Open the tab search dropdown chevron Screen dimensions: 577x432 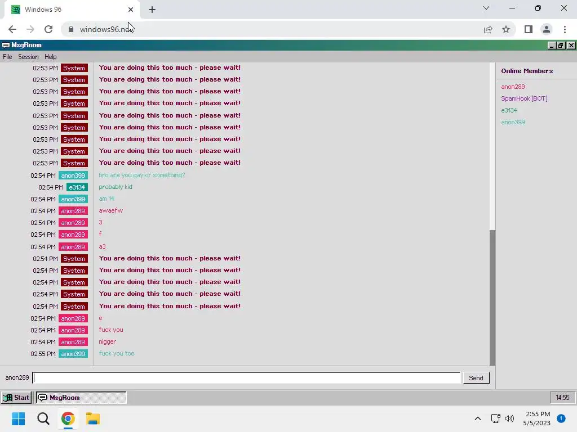coord(486,8)
